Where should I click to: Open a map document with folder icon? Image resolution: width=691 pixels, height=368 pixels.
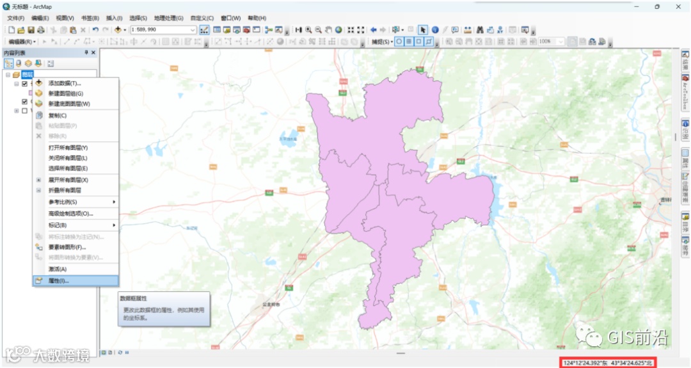point(20,30)
